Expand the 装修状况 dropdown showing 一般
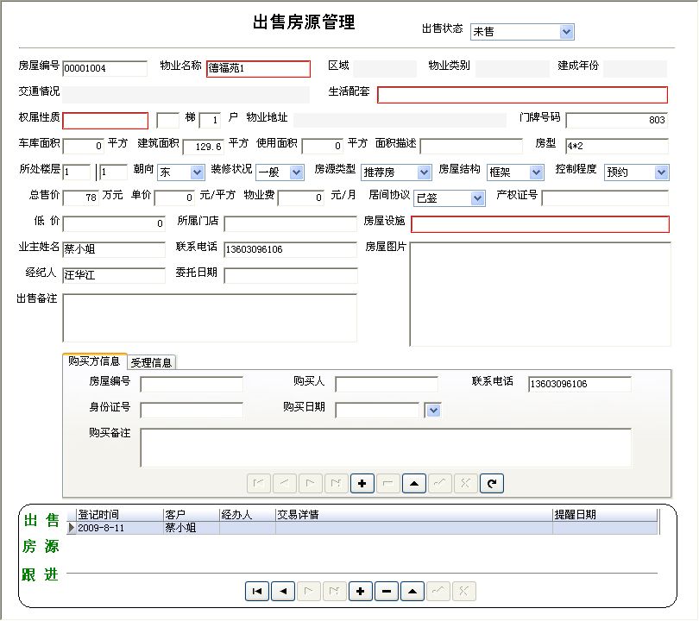 coord(296,172)
